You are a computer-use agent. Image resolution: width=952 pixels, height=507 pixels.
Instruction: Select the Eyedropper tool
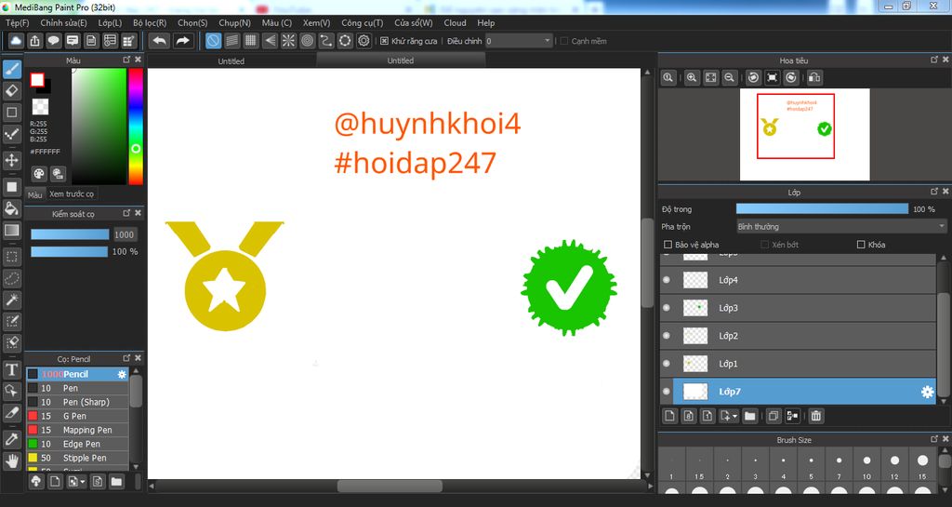click(x=11, y=439)
